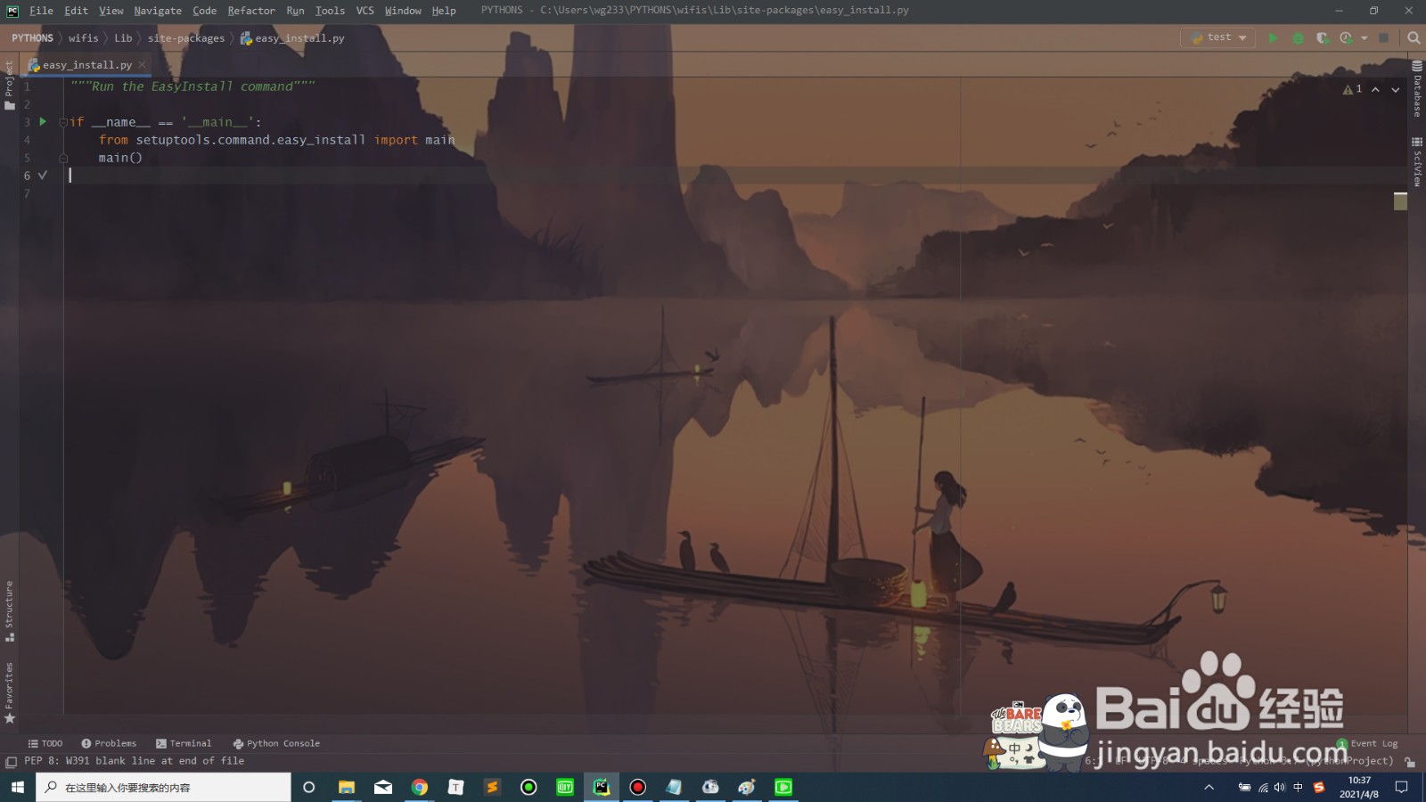
Task: Open Google Chrome from taskbar
Action: pyautogui.click(x=420, y=787)
